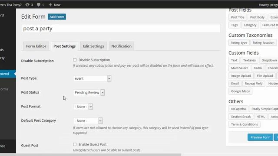Add the Multi Select custom field
This screenshot has height=156, width=278.
tap(239, 68)
